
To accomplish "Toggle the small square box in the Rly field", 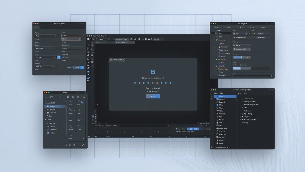I will click(246, 34).
